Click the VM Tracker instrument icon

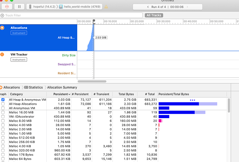(x=2, y=55)
